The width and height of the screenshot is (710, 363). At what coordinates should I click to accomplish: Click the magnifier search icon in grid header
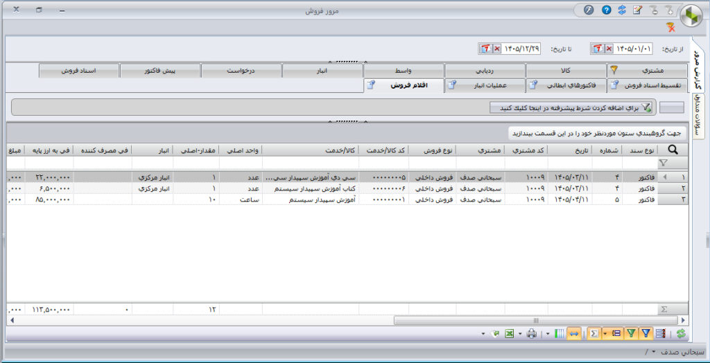[x=673, y=150]
